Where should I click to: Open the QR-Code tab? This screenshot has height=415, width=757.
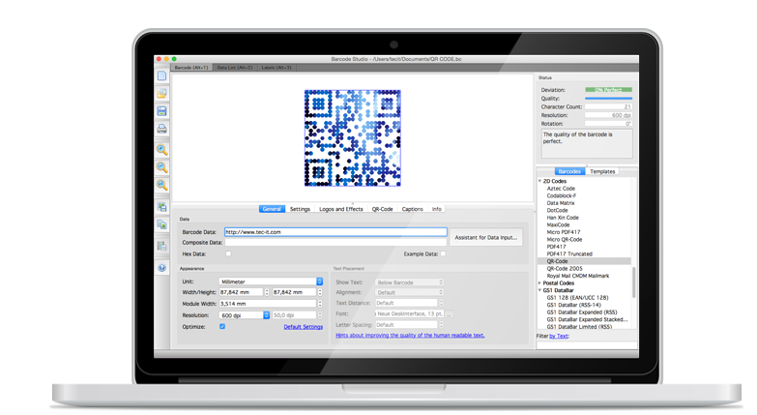click(x=382, y=209)
